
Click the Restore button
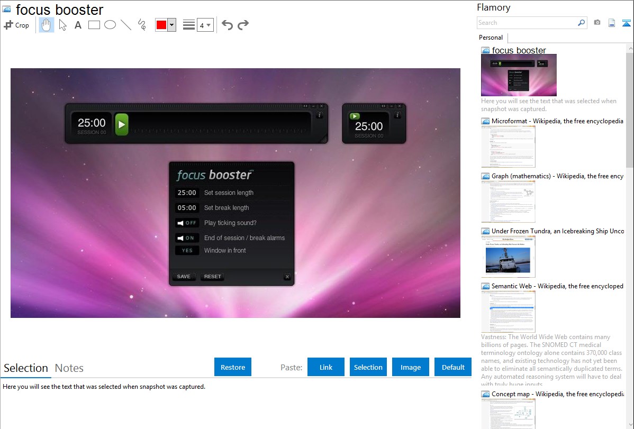click(233, 367)
